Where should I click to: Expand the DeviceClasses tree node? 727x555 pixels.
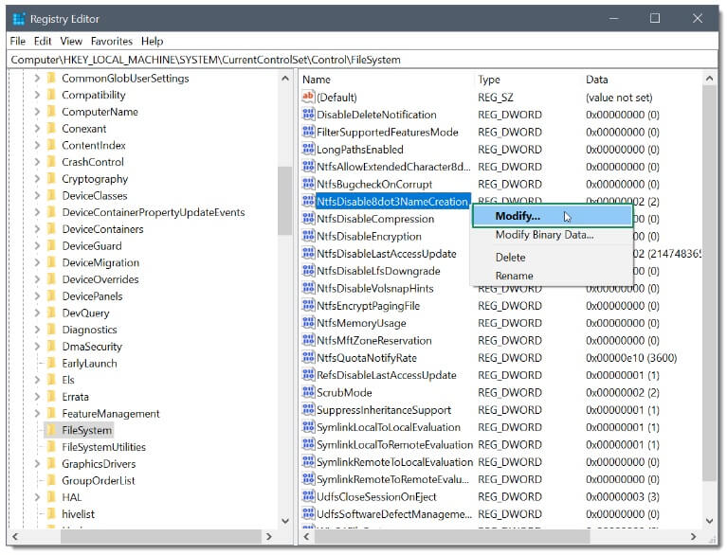[37, 196]
